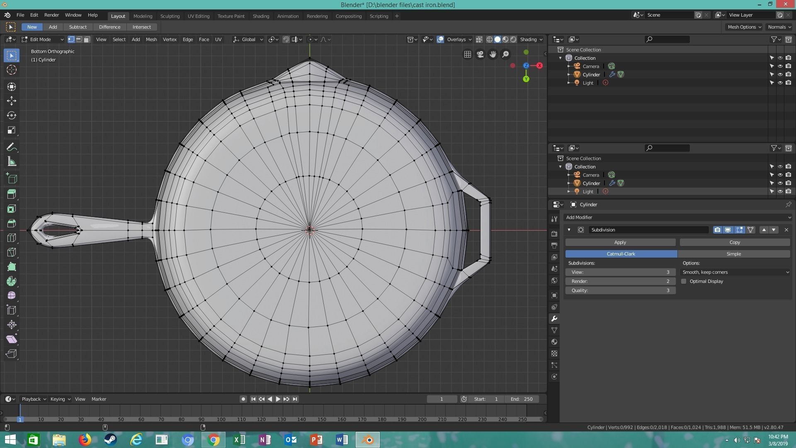Open Blender from Windows taskbar

(367, 440)
